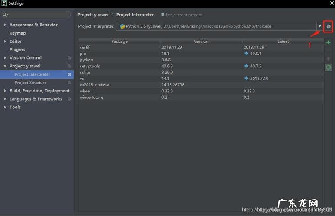Image resolution: width=335 pixels, height=216 pixels.
Task: Click the minus icon to uninstall package
Action: (329, 51)
